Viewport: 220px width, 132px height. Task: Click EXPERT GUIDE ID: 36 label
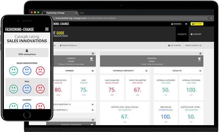(x=193, y=46)
